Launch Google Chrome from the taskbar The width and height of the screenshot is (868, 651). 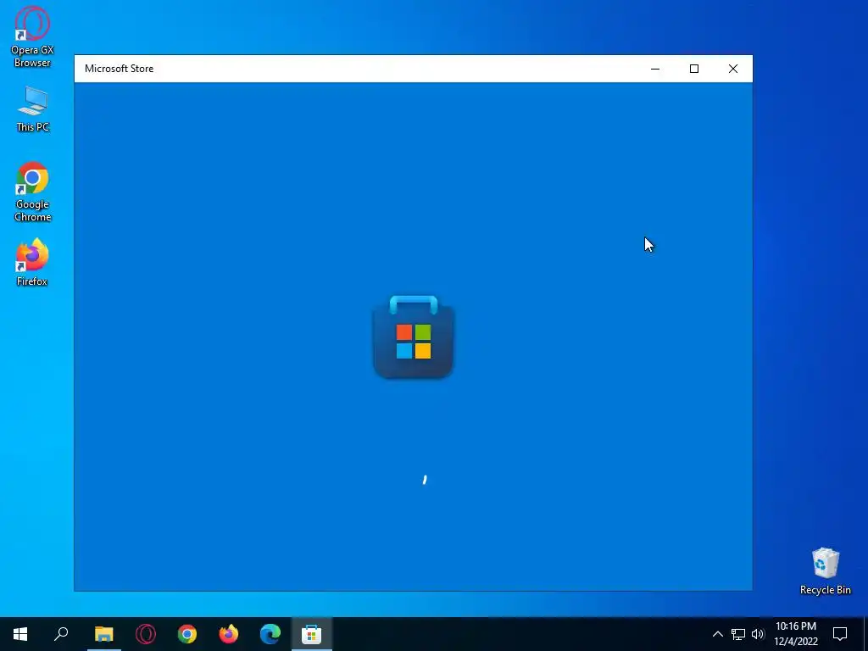[187, 634]
